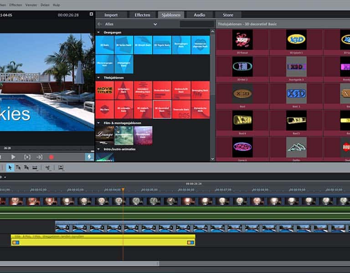Open the Store tab
Viewport: 350px width, 273px height.
tap(228, 15)
